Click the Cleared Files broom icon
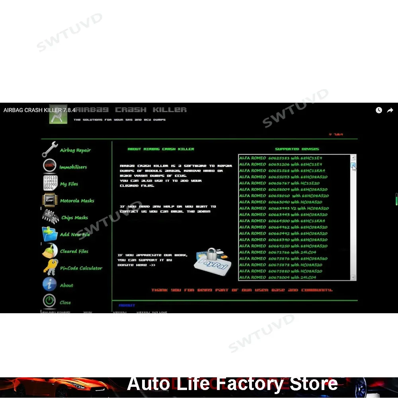Screen dimensions: 398x398 (50, 251)
